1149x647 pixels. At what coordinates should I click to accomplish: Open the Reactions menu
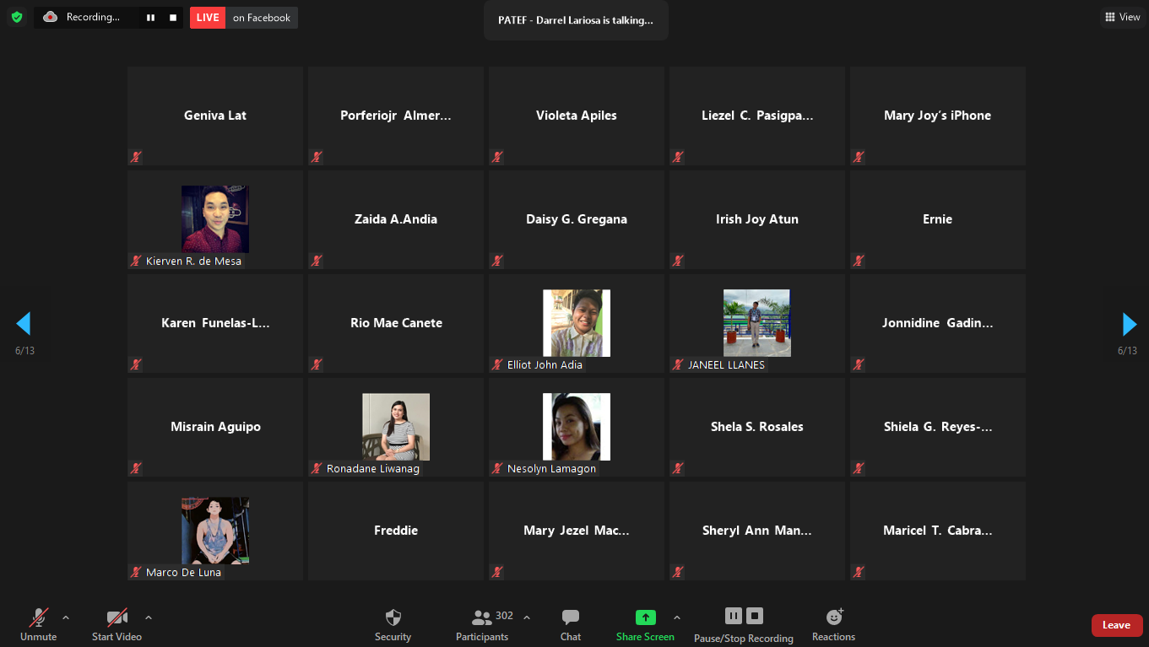pyautogui.click(x=833, y=624)
